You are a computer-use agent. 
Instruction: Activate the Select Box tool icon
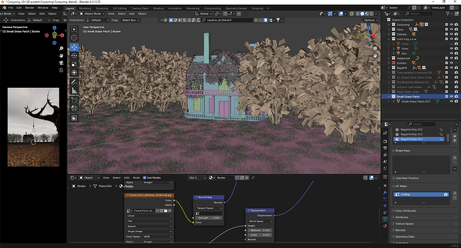click(74, 29)
